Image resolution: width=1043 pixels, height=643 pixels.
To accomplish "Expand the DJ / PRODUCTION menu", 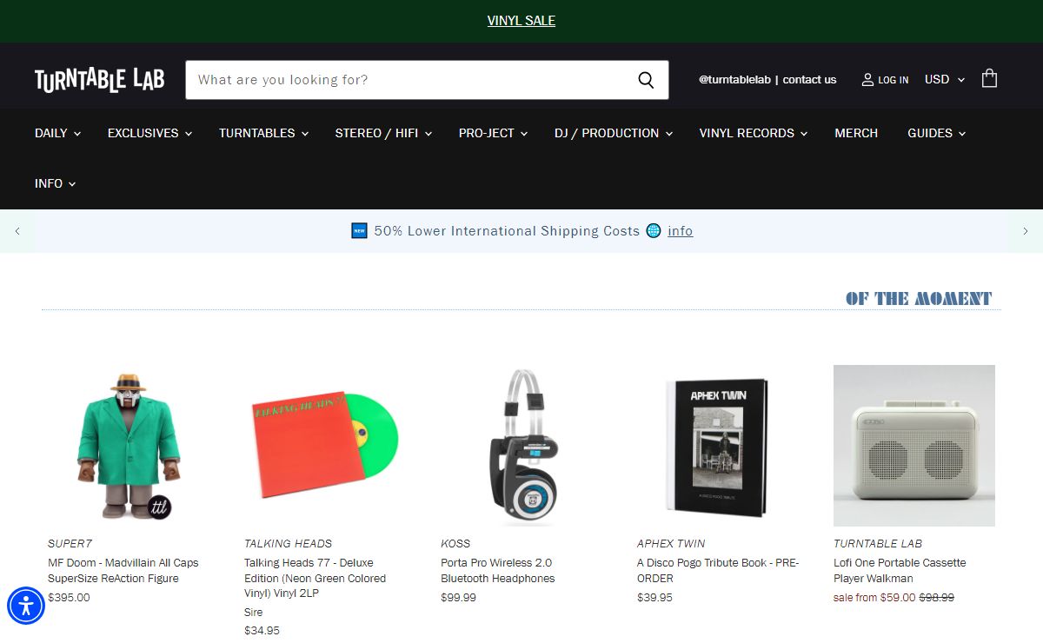I will click(x=614, y=133).
